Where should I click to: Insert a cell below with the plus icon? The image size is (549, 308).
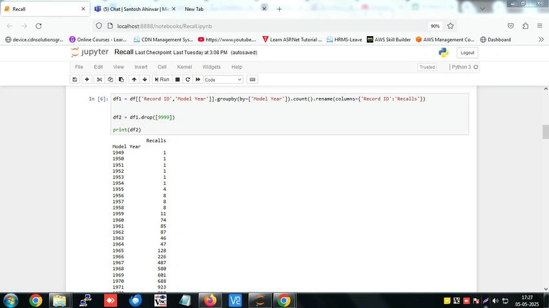[x=87, y=80]
